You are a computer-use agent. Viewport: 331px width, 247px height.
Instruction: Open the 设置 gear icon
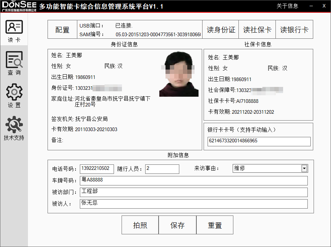(x=14, y=92)
